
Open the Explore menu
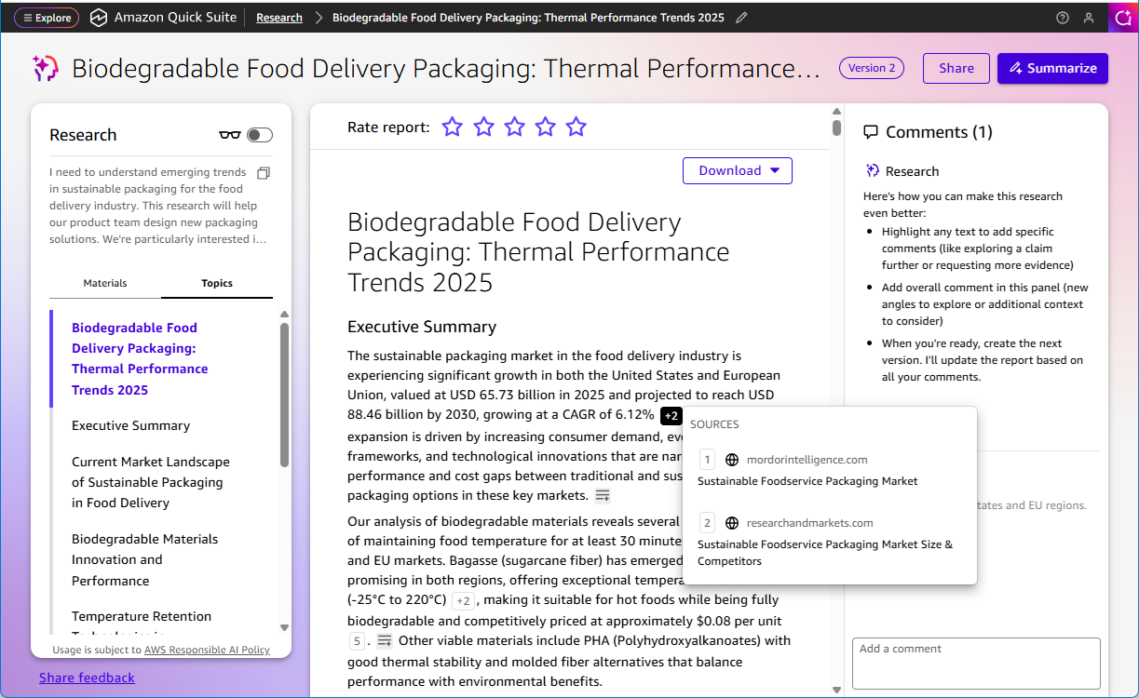(46, 18)
